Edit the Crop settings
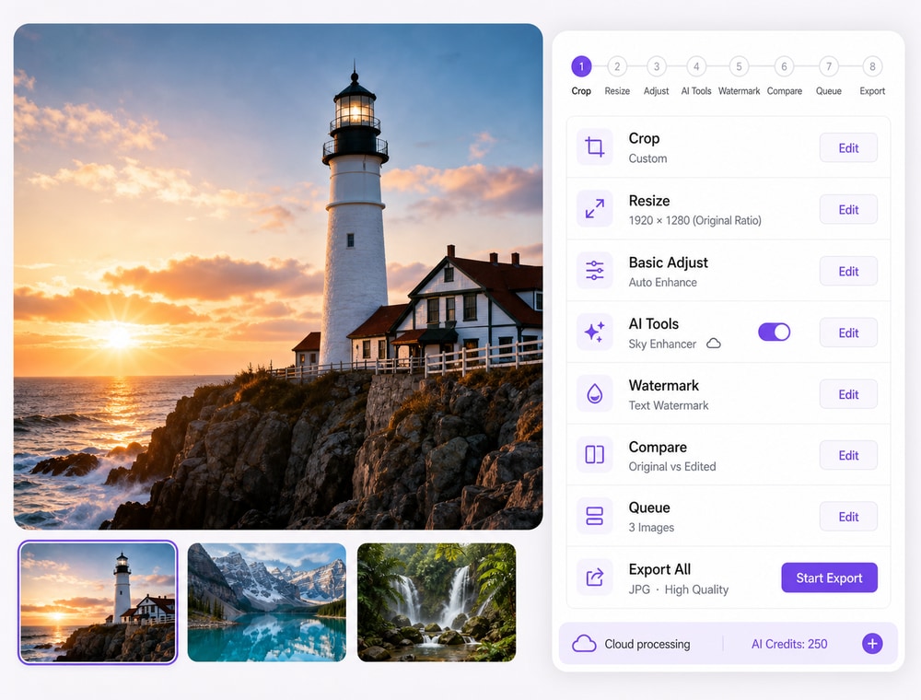Image resolution: width=921 pixels, height=700 pixels. (x=848, y=148)
